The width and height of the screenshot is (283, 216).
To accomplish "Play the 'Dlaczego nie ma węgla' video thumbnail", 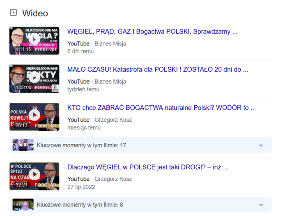I will point(34,41).
